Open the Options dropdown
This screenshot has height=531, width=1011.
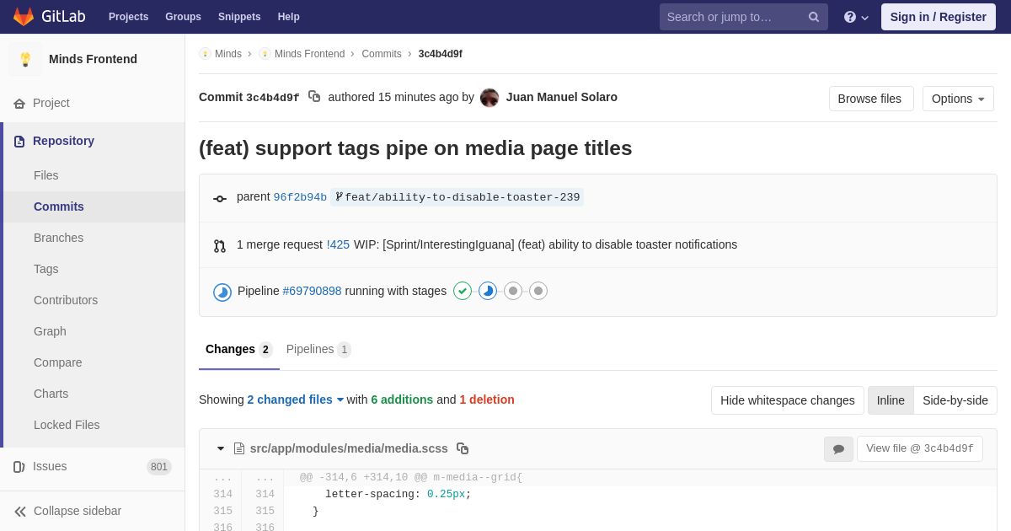(958, 99)
